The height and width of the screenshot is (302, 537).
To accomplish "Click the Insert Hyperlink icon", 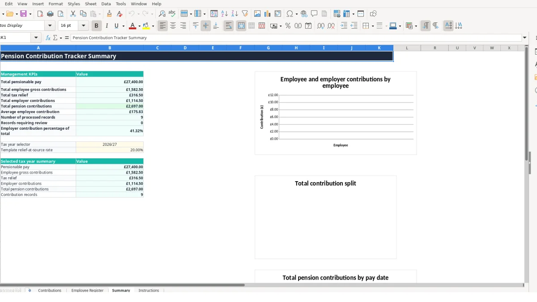I will pyautogui.click(x=304, y=14).
